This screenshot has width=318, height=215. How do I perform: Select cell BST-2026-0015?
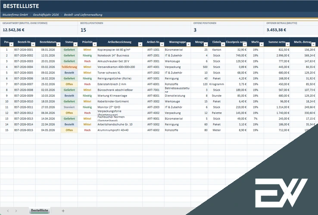24,130
